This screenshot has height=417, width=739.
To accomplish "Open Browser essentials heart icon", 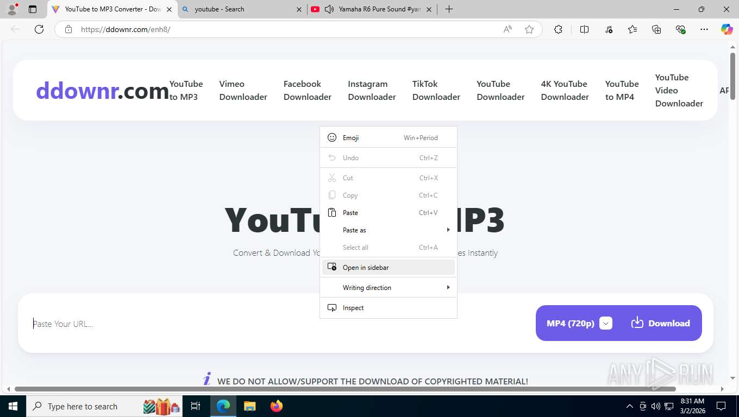I will [680, 29].
